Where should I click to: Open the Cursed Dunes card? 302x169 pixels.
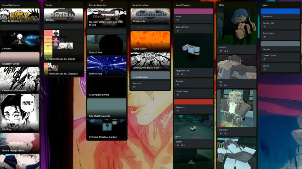(280, 57)
